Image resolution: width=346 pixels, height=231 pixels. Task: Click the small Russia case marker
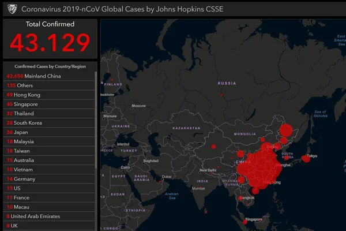click(x=221, y=95)
